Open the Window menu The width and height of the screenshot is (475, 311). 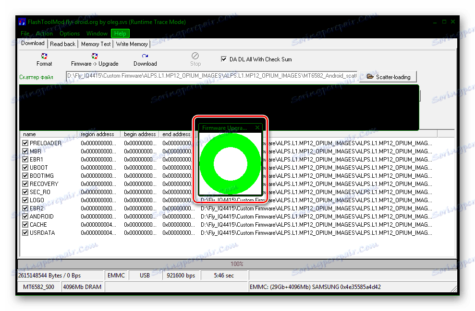(97, 34)
